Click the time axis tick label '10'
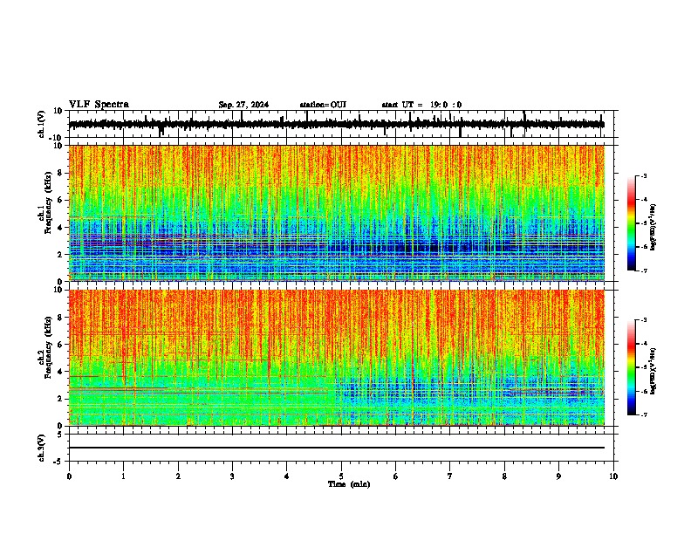Image resolution: width=691 pixels, height=534 pixels. [613, 476]
